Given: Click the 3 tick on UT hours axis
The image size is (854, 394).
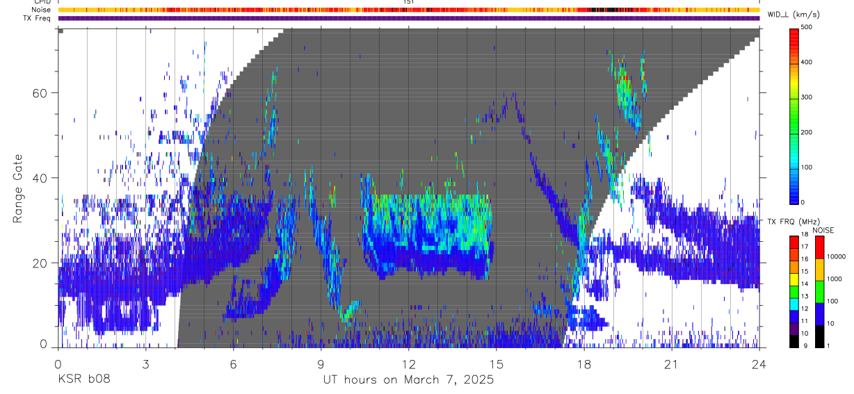Looking at the screenshot, I should [x=145, y=364].
